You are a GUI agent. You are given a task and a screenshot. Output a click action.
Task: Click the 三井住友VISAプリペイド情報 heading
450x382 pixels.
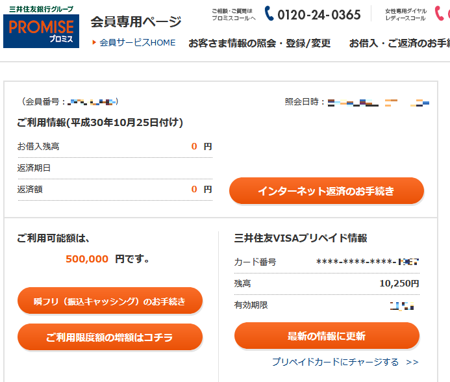coord(301,238)
